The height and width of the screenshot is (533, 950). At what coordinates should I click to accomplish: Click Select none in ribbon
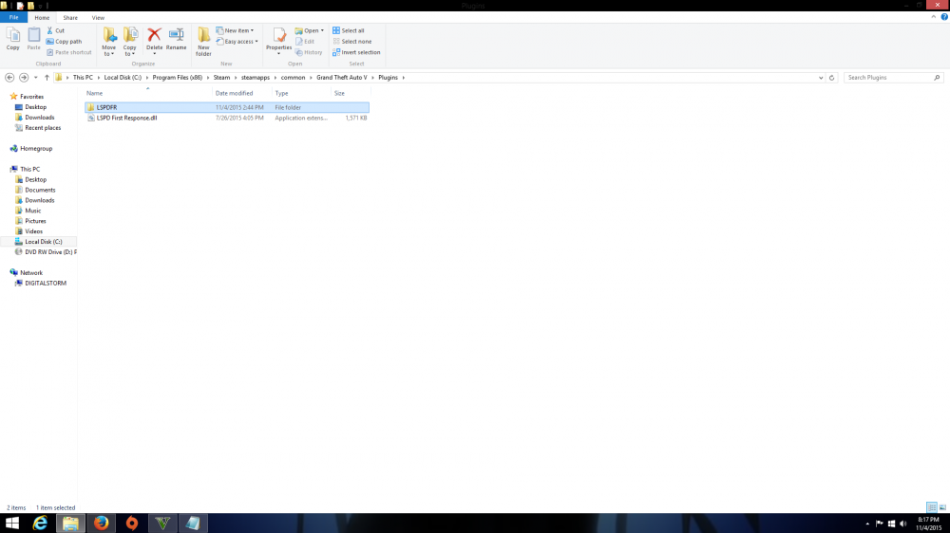[x=352, y=41]
